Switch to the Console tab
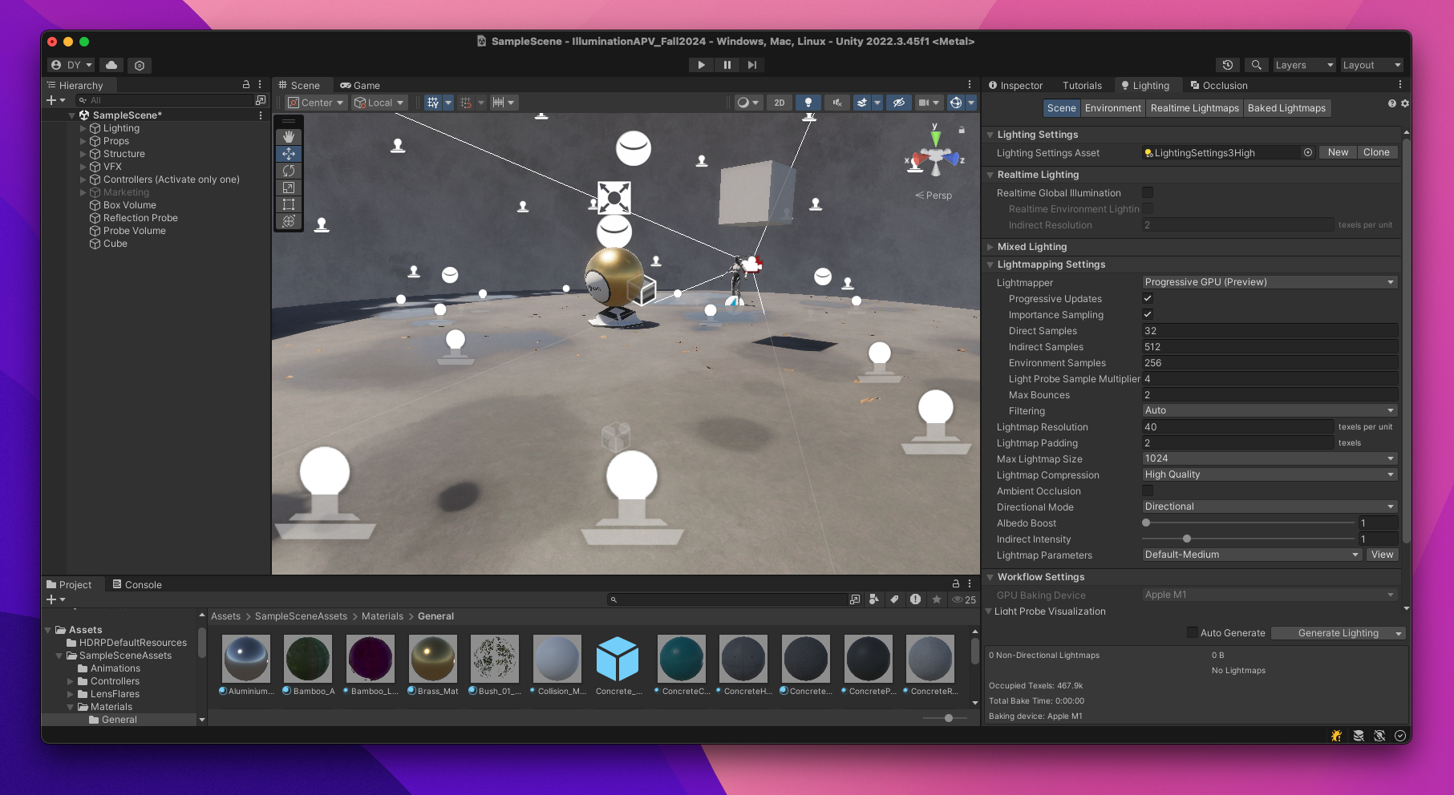This screenshot has height=795, width=1454. [x=137, y=584]
